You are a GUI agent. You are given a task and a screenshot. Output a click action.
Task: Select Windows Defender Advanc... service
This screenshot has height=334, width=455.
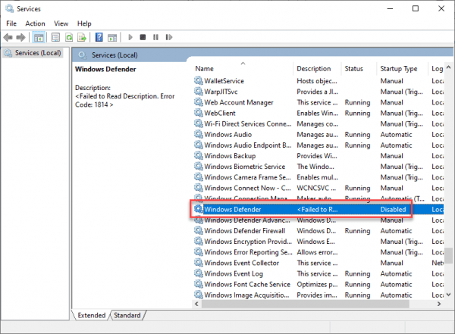click(x=318, y=220)
